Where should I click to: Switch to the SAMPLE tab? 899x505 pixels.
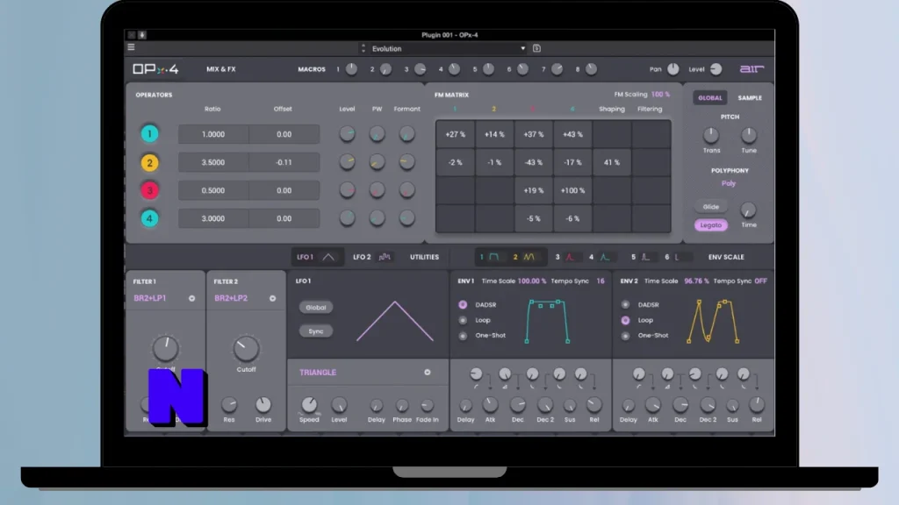coord(750,98)
